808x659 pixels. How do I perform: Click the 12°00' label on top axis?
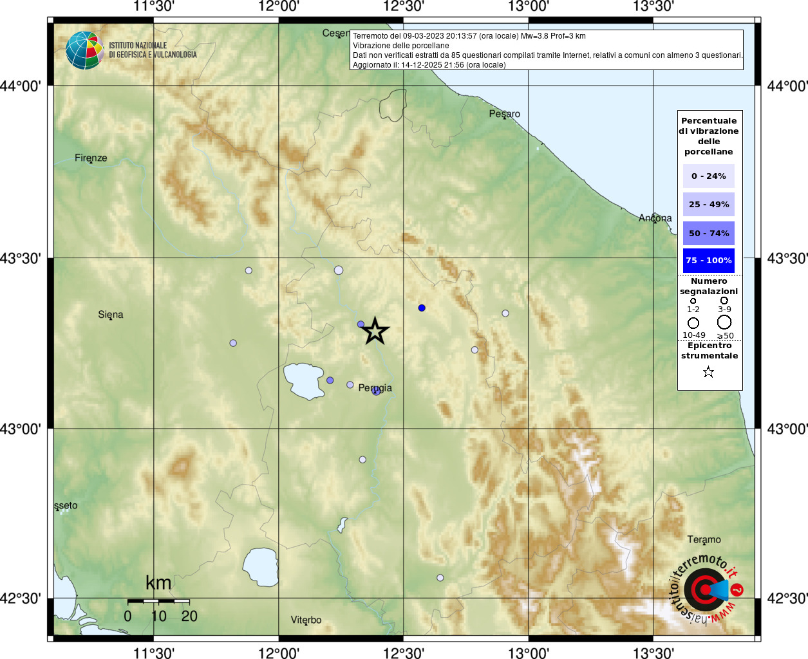279,6
